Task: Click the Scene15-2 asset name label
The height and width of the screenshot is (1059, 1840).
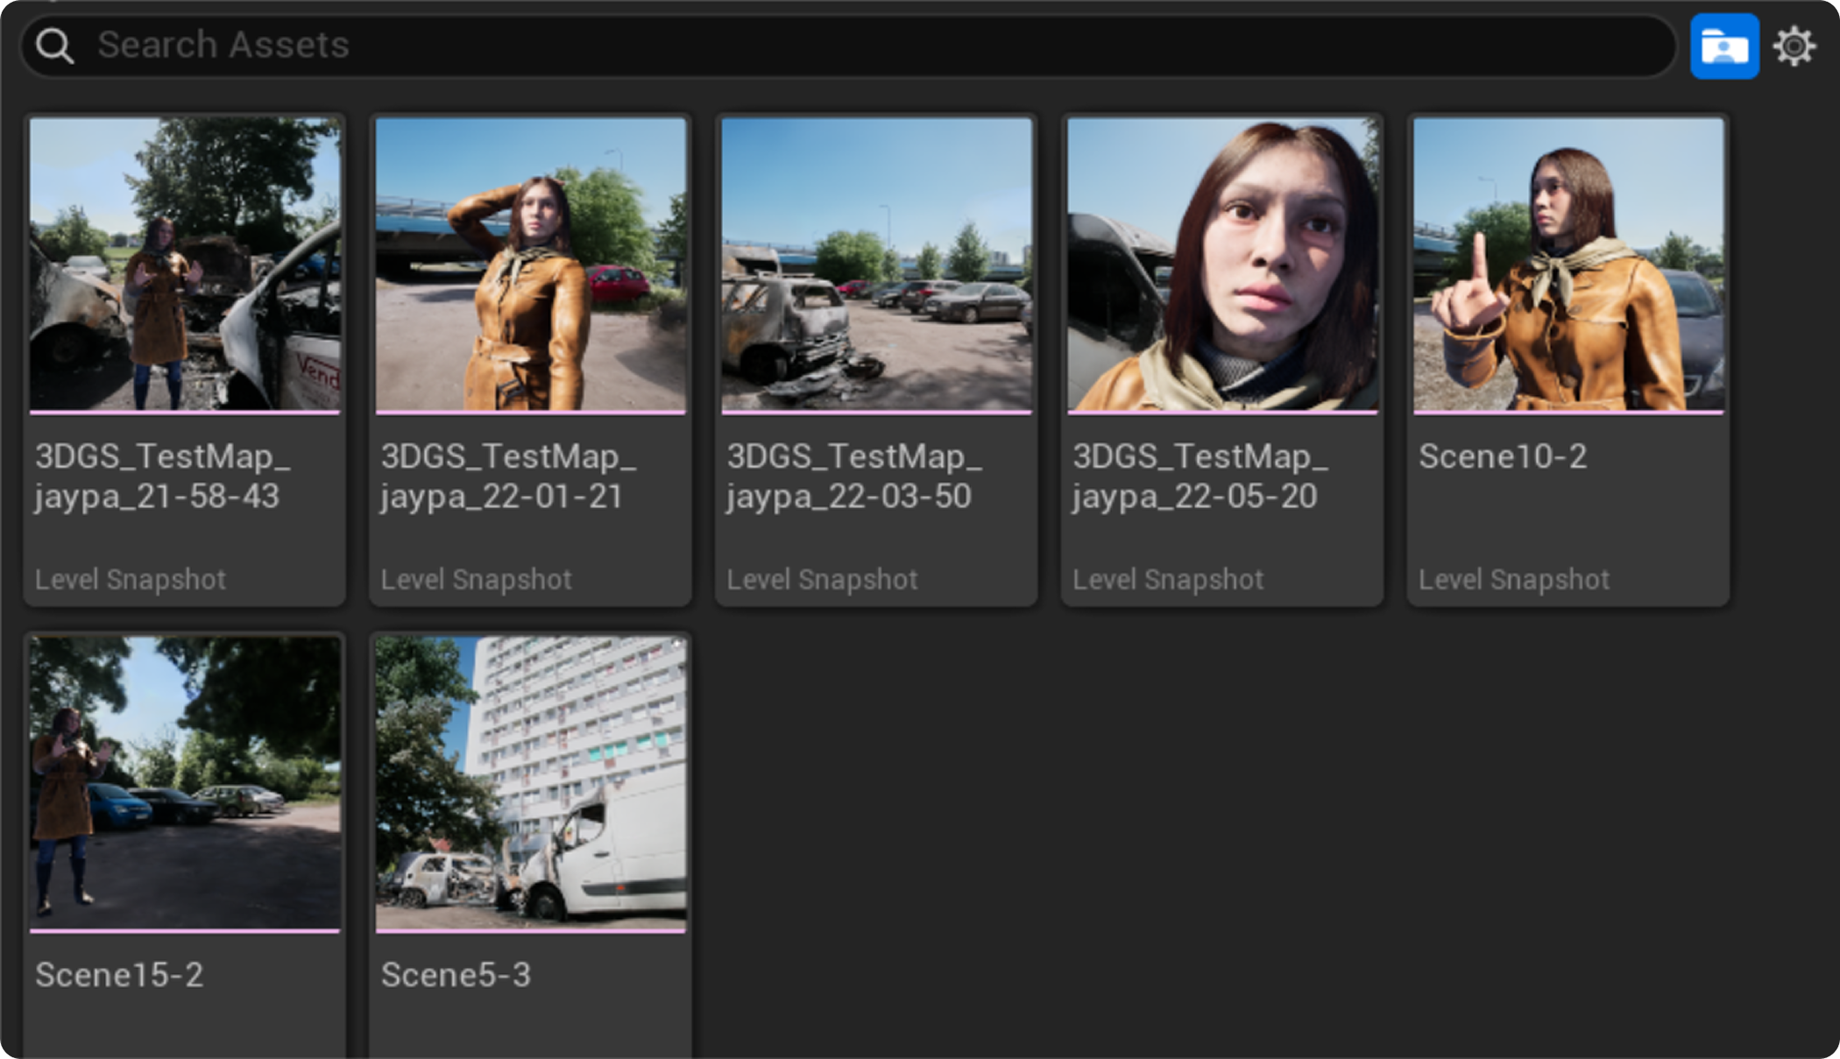Action: coord(119,975)
